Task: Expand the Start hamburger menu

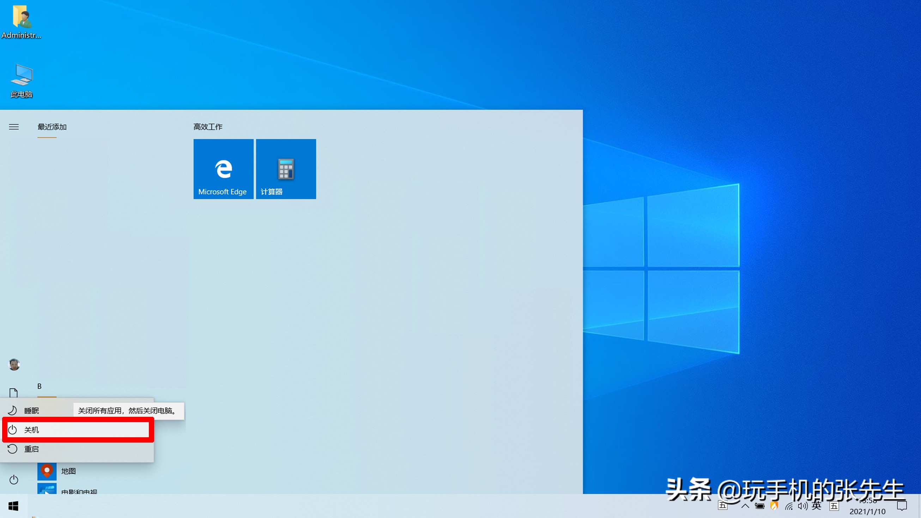Action: tap(14, 127)
